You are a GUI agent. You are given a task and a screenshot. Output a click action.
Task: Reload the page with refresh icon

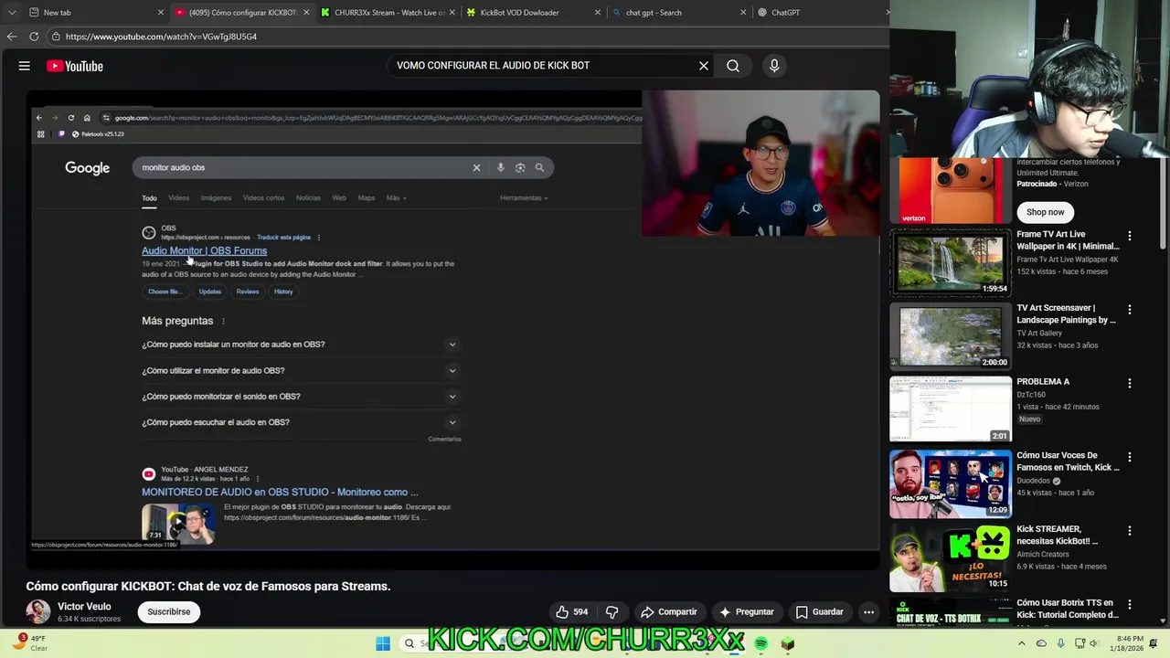[34, 37]
